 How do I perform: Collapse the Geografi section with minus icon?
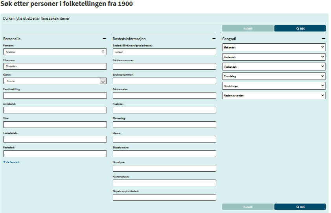point(323,39)
